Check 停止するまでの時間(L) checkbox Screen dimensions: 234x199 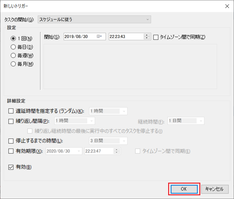[11, 141]
